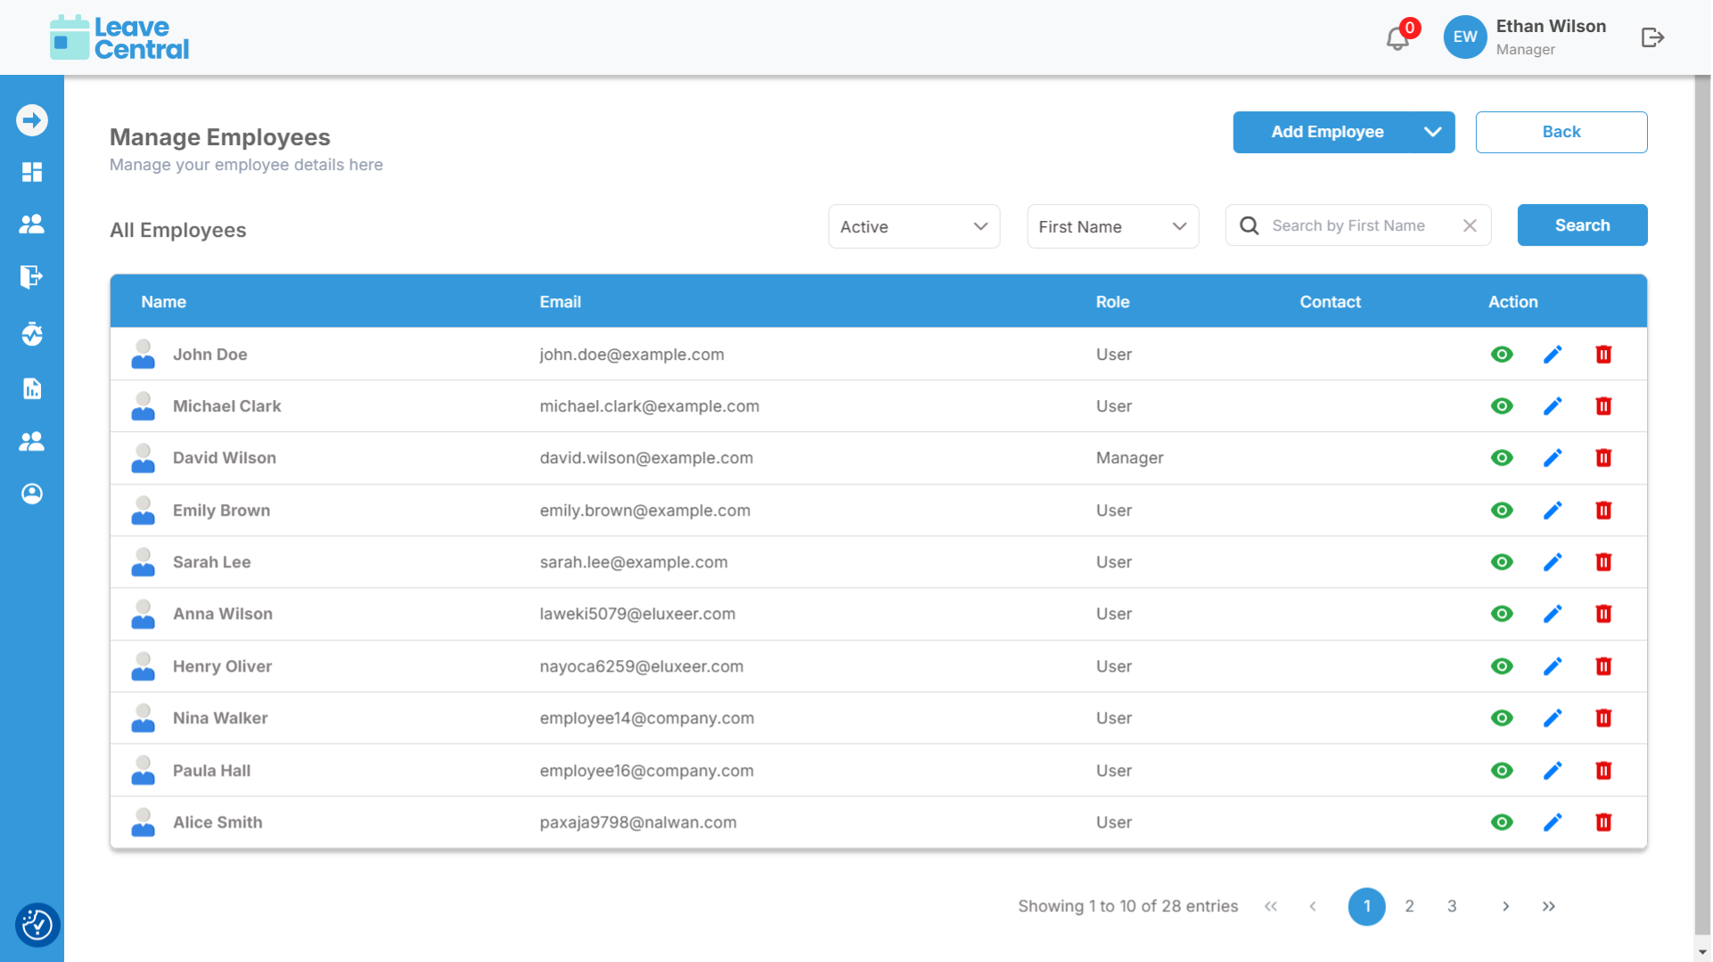Viewport: 1713px width, 962px height.
Task: Go to page 2 of entries
Action: tap(1409, 906)
